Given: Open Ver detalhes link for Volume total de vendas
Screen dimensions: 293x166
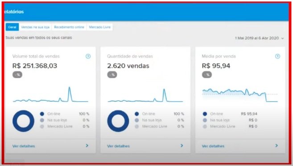Looking at the screenshot, I should (x=24, y=146).
